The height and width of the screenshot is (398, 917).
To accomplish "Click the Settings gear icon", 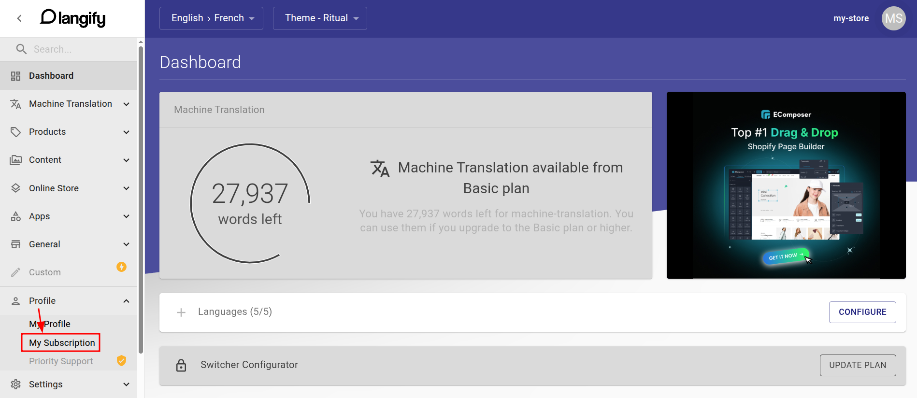I will point(16,384).
